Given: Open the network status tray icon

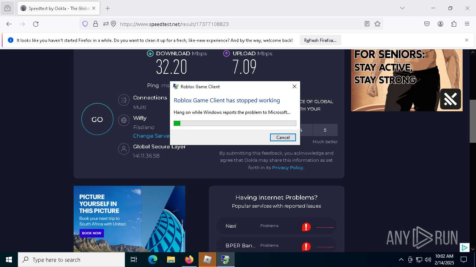Looking at the screenshot, I should [x=419, y=260].
